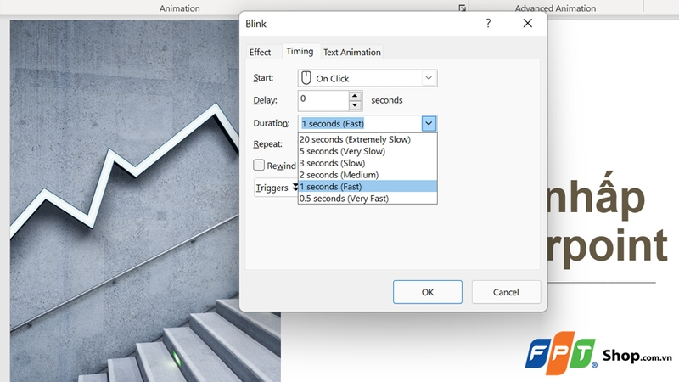The width and height of the screenshot is (679, 382).
Task: Click the Delay seconds input field
Action: [x=323, y=100]
